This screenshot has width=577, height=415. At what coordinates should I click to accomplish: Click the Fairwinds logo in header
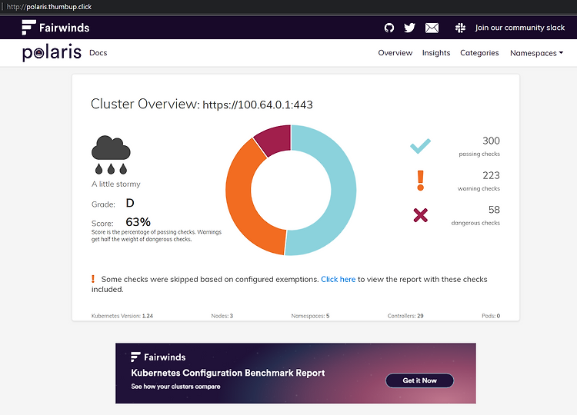[55, 28]
